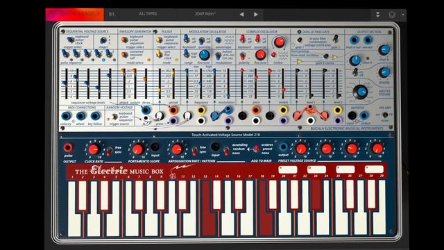Image resolution: width=444 pixels, height=250 pixels.
Task: Toggle complex oscillator keyboard red switch
Action: [x=242, y=39]
